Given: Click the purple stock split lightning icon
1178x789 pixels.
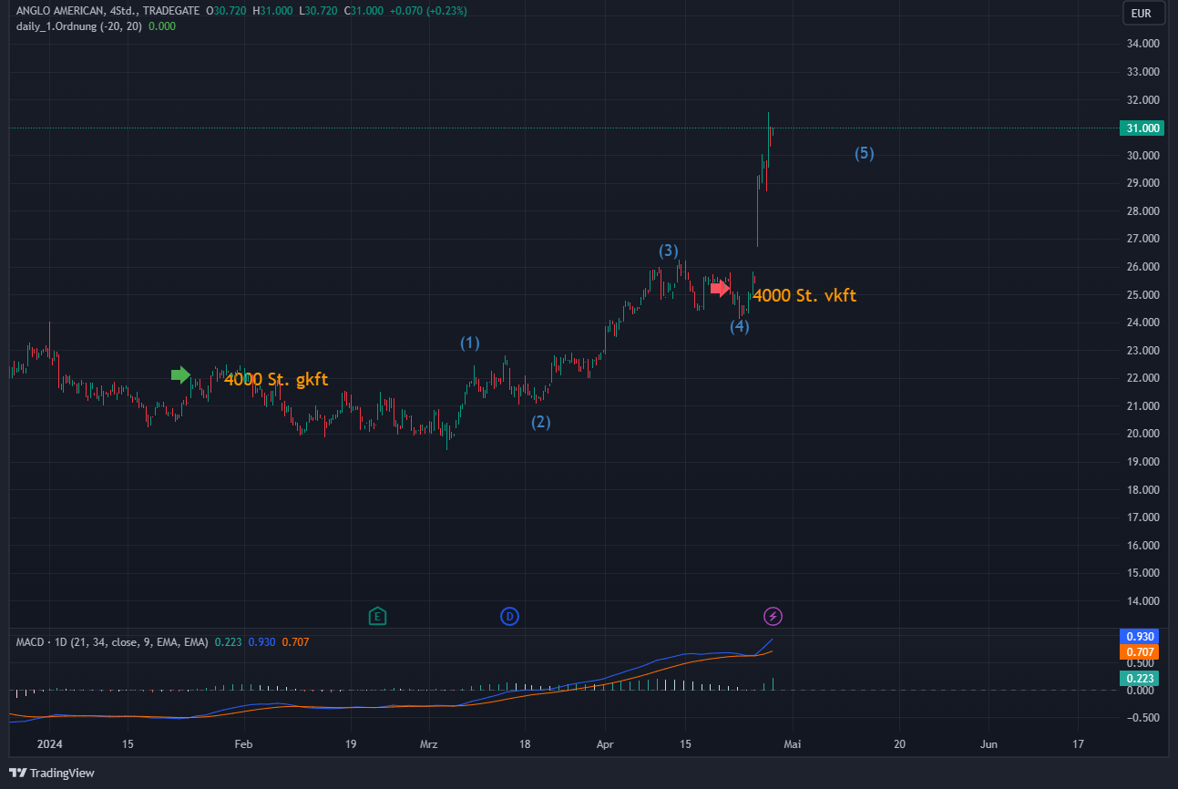Looking at the screenshot, I should click(773, 616).
